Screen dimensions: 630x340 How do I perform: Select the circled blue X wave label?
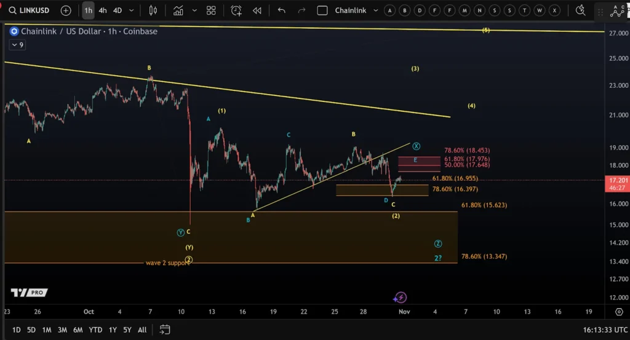(x=417, y=146)
